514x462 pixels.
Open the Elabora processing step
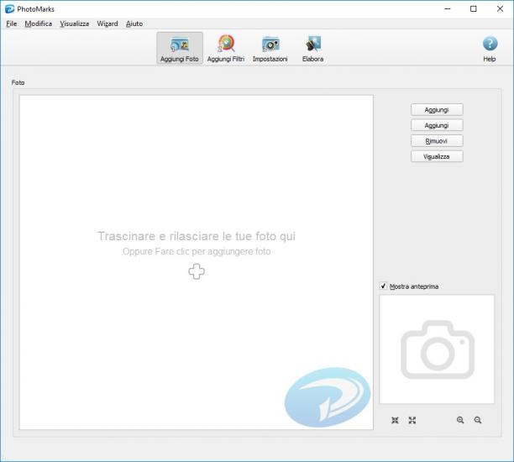(313, 48)
